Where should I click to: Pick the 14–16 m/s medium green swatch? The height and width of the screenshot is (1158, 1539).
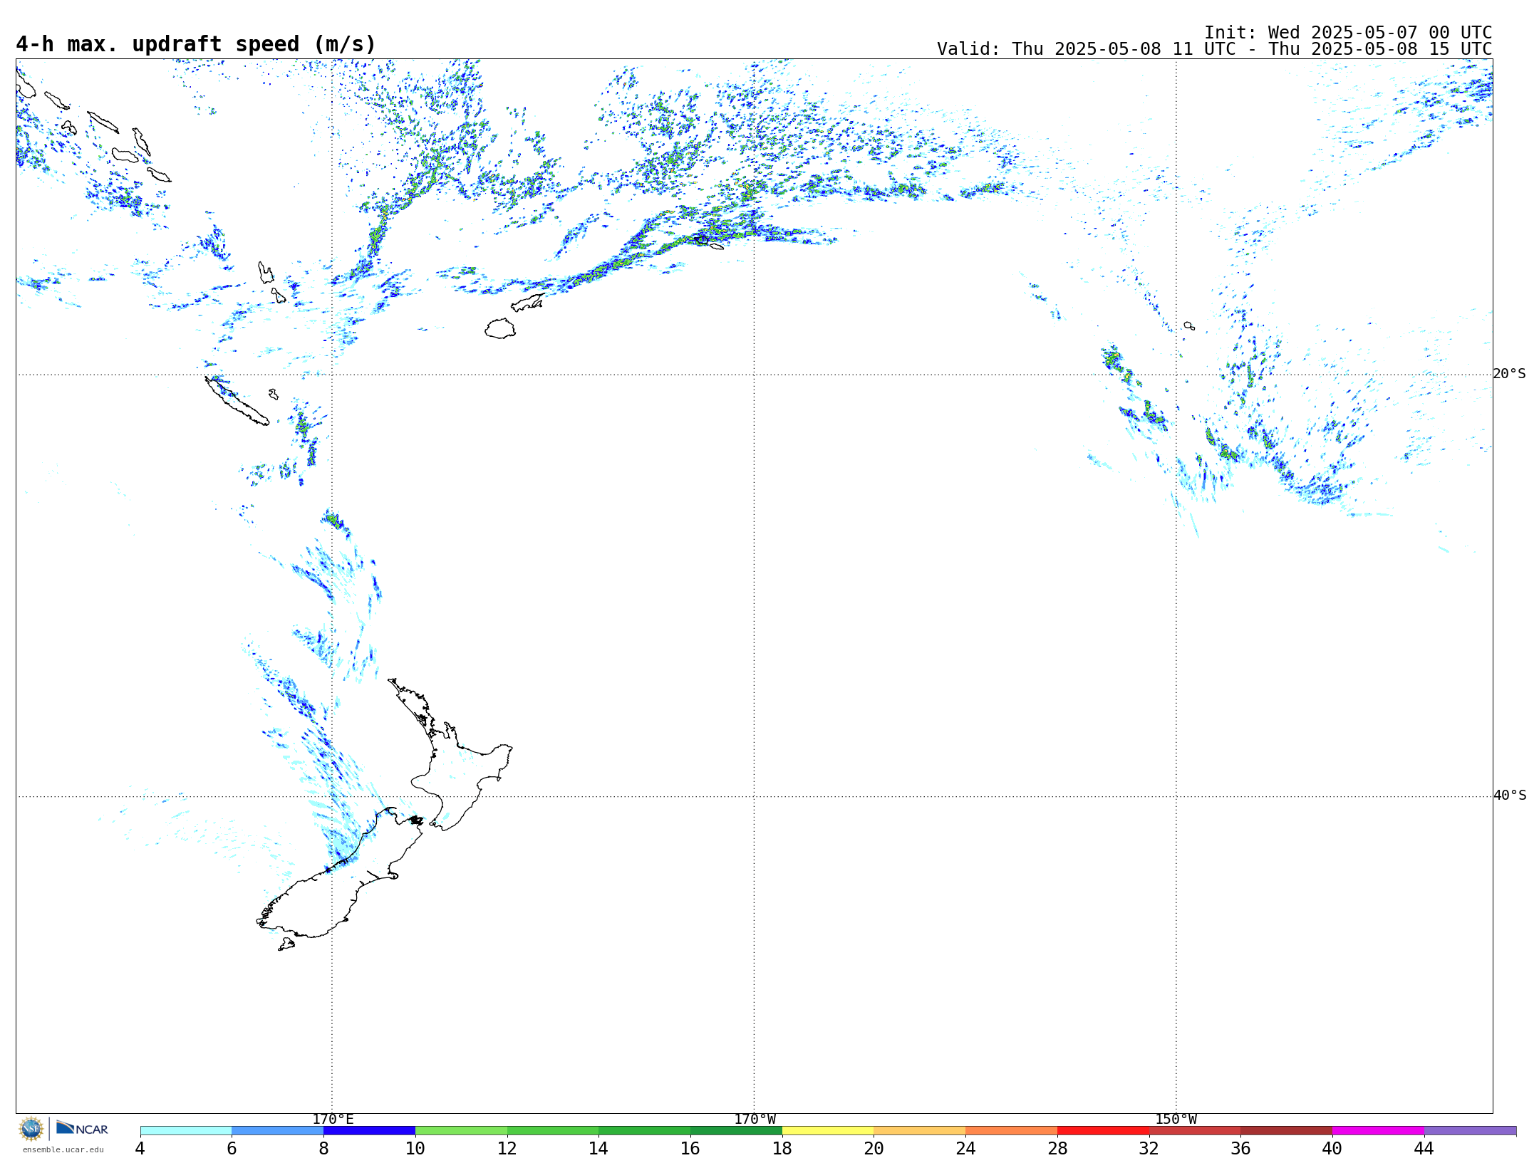tap(645, 1130)
